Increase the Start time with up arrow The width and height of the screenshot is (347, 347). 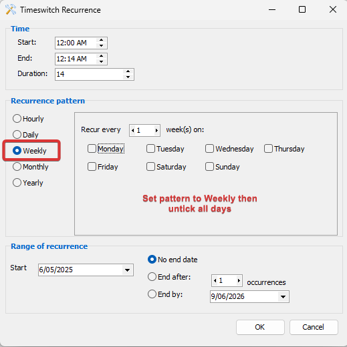pyautogui.click(x=102, y=40)
